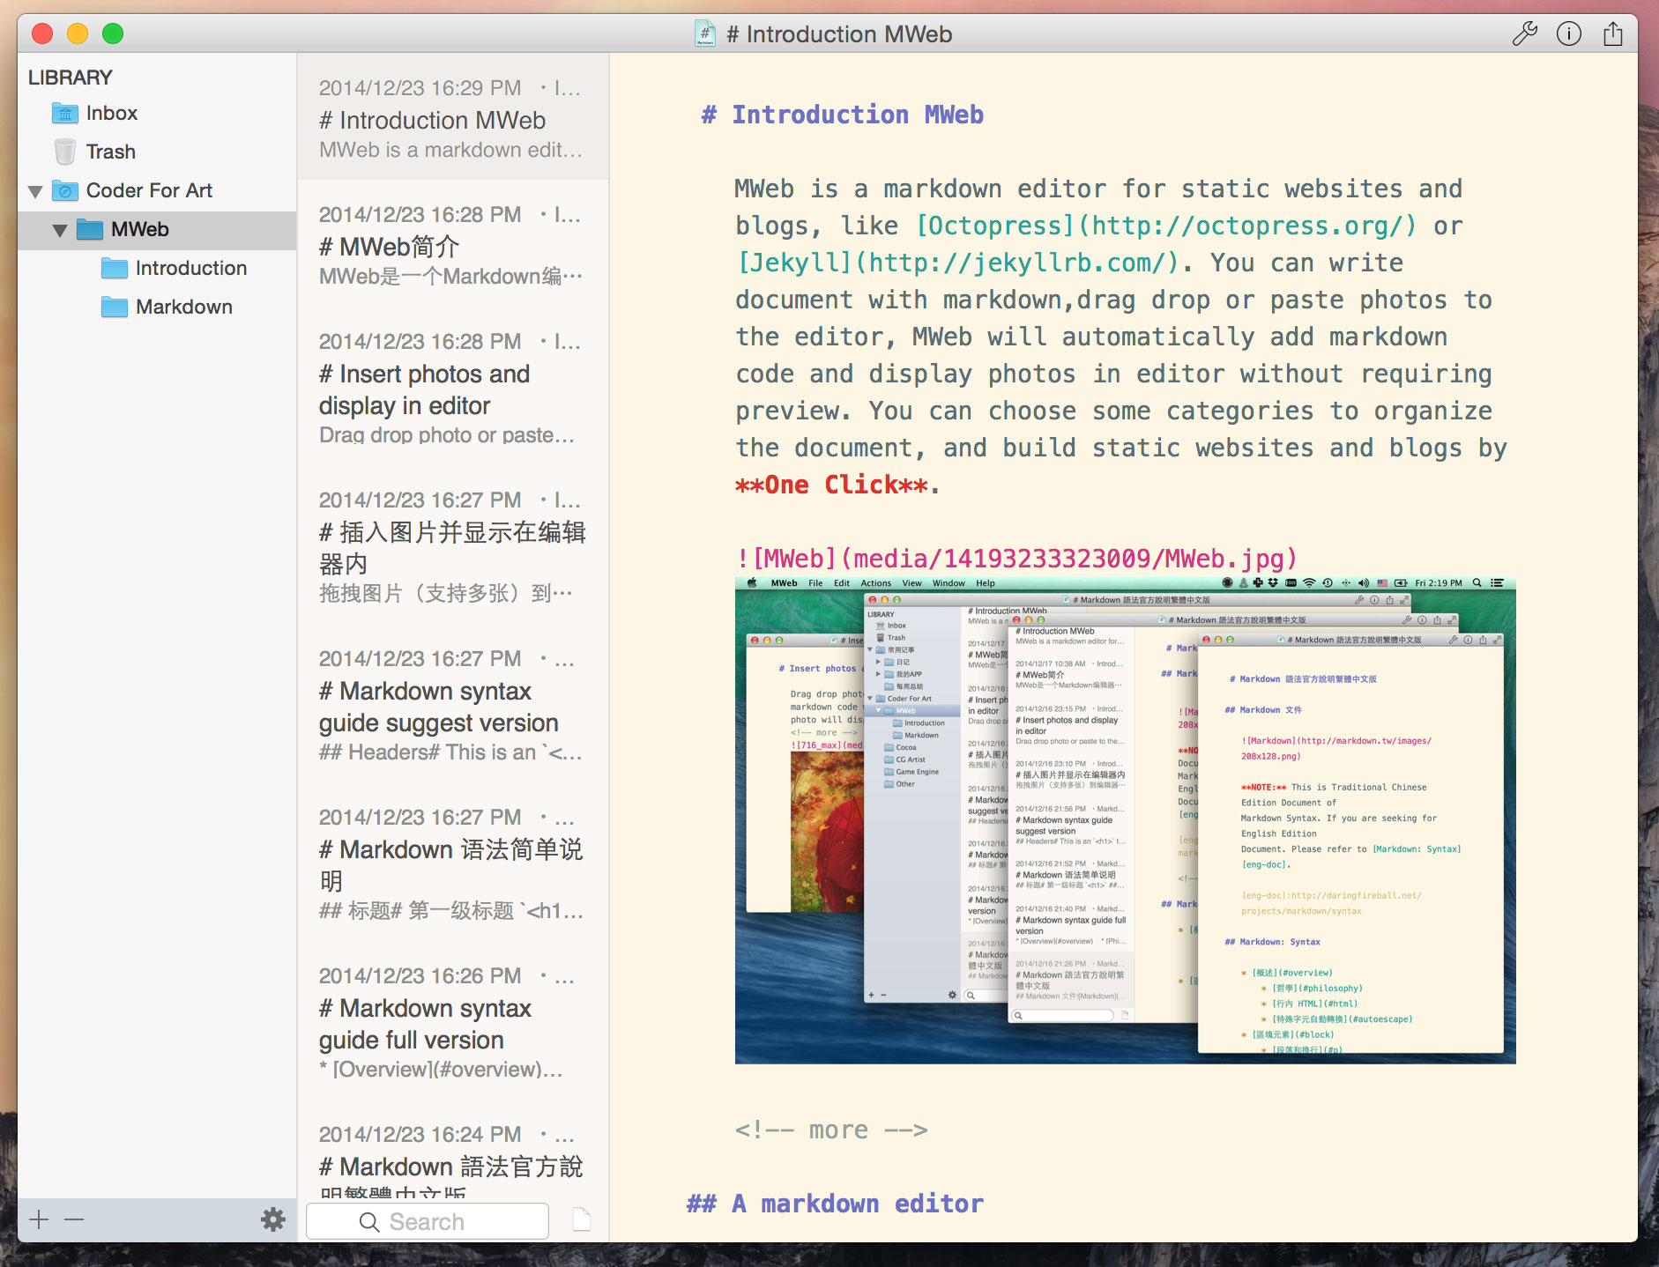Viewport: 1659px width, 1267px height.
Task: Select the Introduction subcategory
Action: coord(157,268)
